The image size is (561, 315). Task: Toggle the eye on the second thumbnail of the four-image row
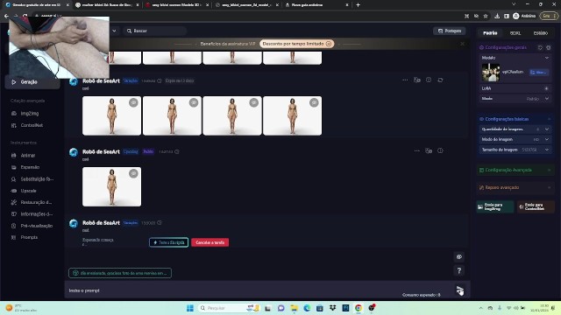point(194,102)
